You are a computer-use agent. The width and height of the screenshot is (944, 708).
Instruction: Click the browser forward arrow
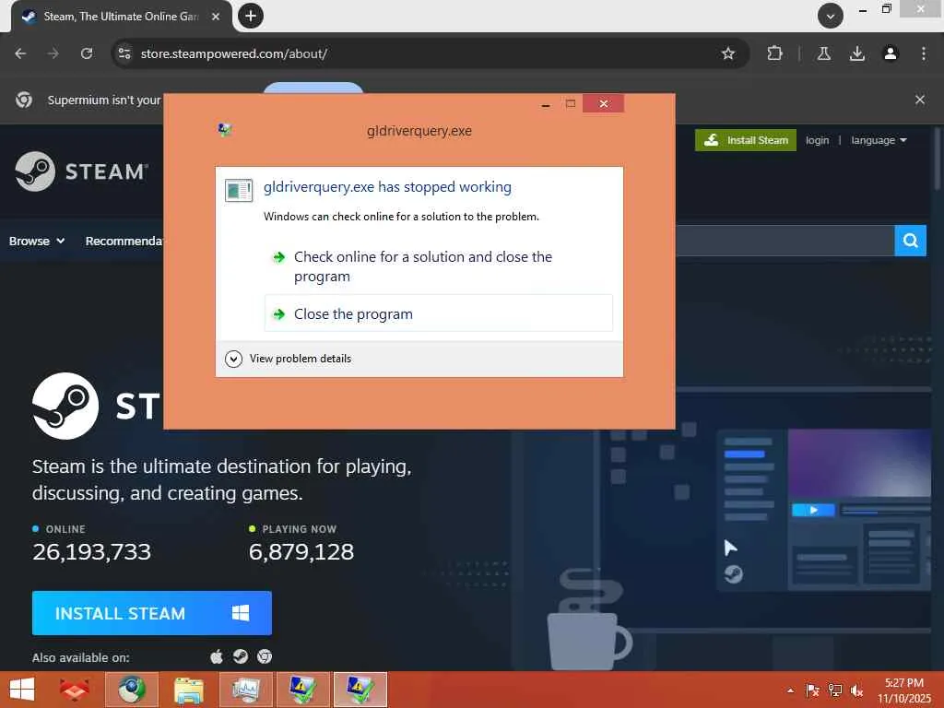click(x=53, y=53)
